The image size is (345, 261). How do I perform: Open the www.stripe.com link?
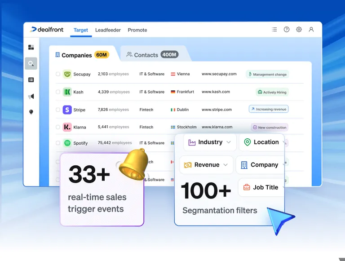(217, 110)
